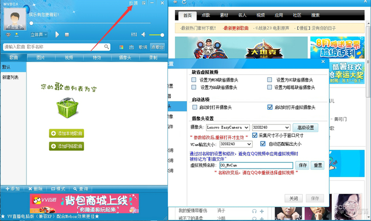Toggle 设置为UC缺省摄像头 checkbox

coord(269,79)
